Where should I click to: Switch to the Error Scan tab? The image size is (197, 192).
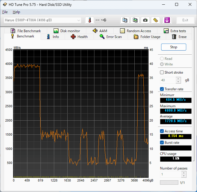coord(110,37)
